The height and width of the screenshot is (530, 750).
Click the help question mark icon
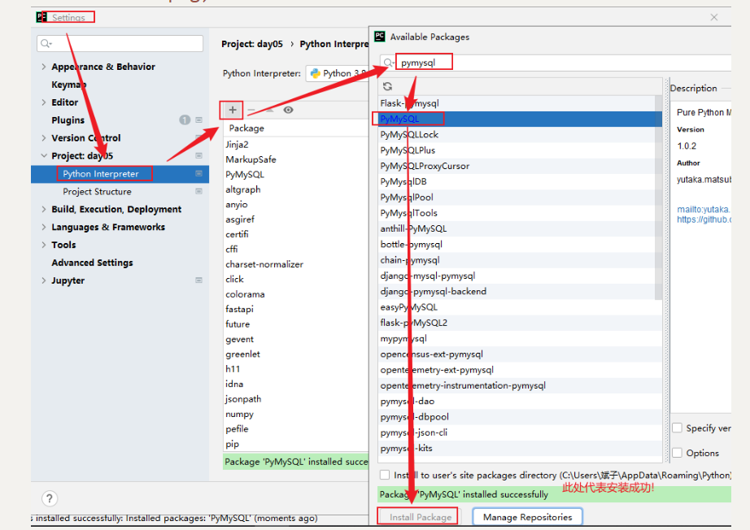(50, 498)
